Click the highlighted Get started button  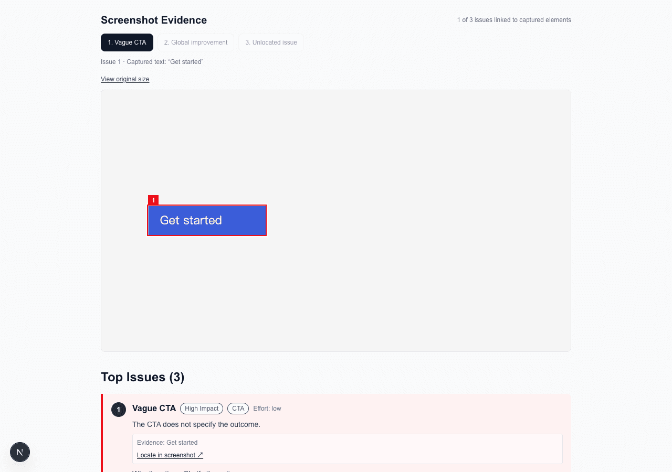click(207, 220)
